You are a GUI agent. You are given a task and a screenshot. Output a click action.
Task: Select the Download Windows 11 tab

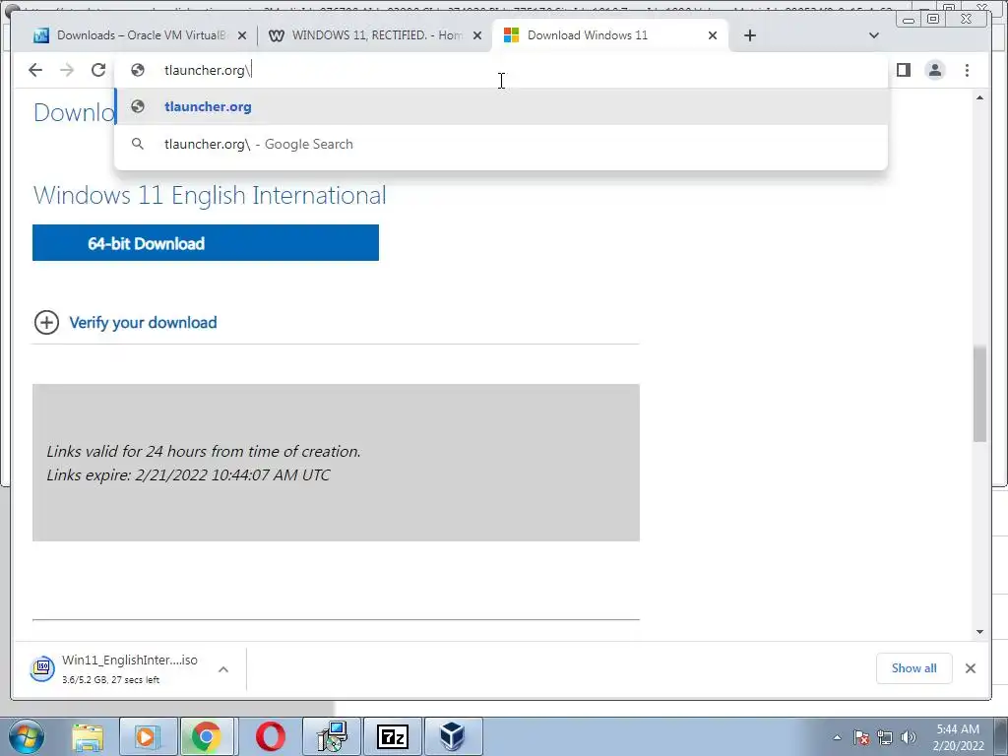coord(609,35)
